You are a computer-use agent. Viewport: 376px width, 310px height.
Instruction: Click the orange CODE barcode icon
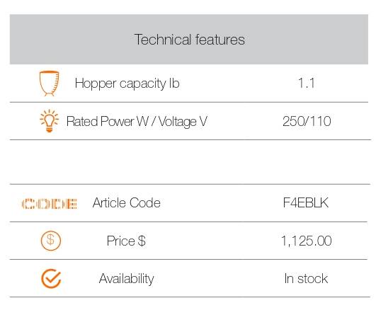tap(49, 204)
